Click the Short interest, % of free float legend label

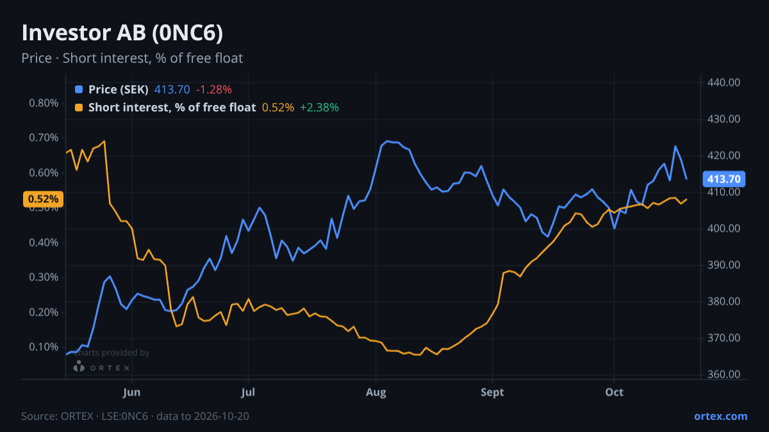click(172, 108)
